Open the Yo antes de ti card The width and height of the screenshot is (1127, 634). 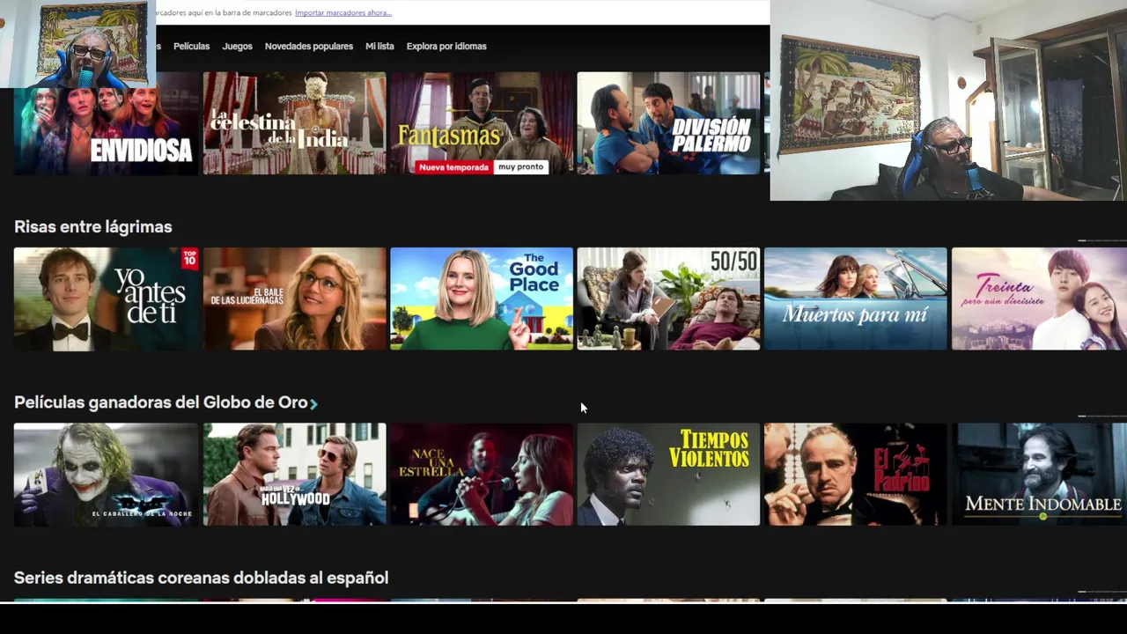click(107, 299)
